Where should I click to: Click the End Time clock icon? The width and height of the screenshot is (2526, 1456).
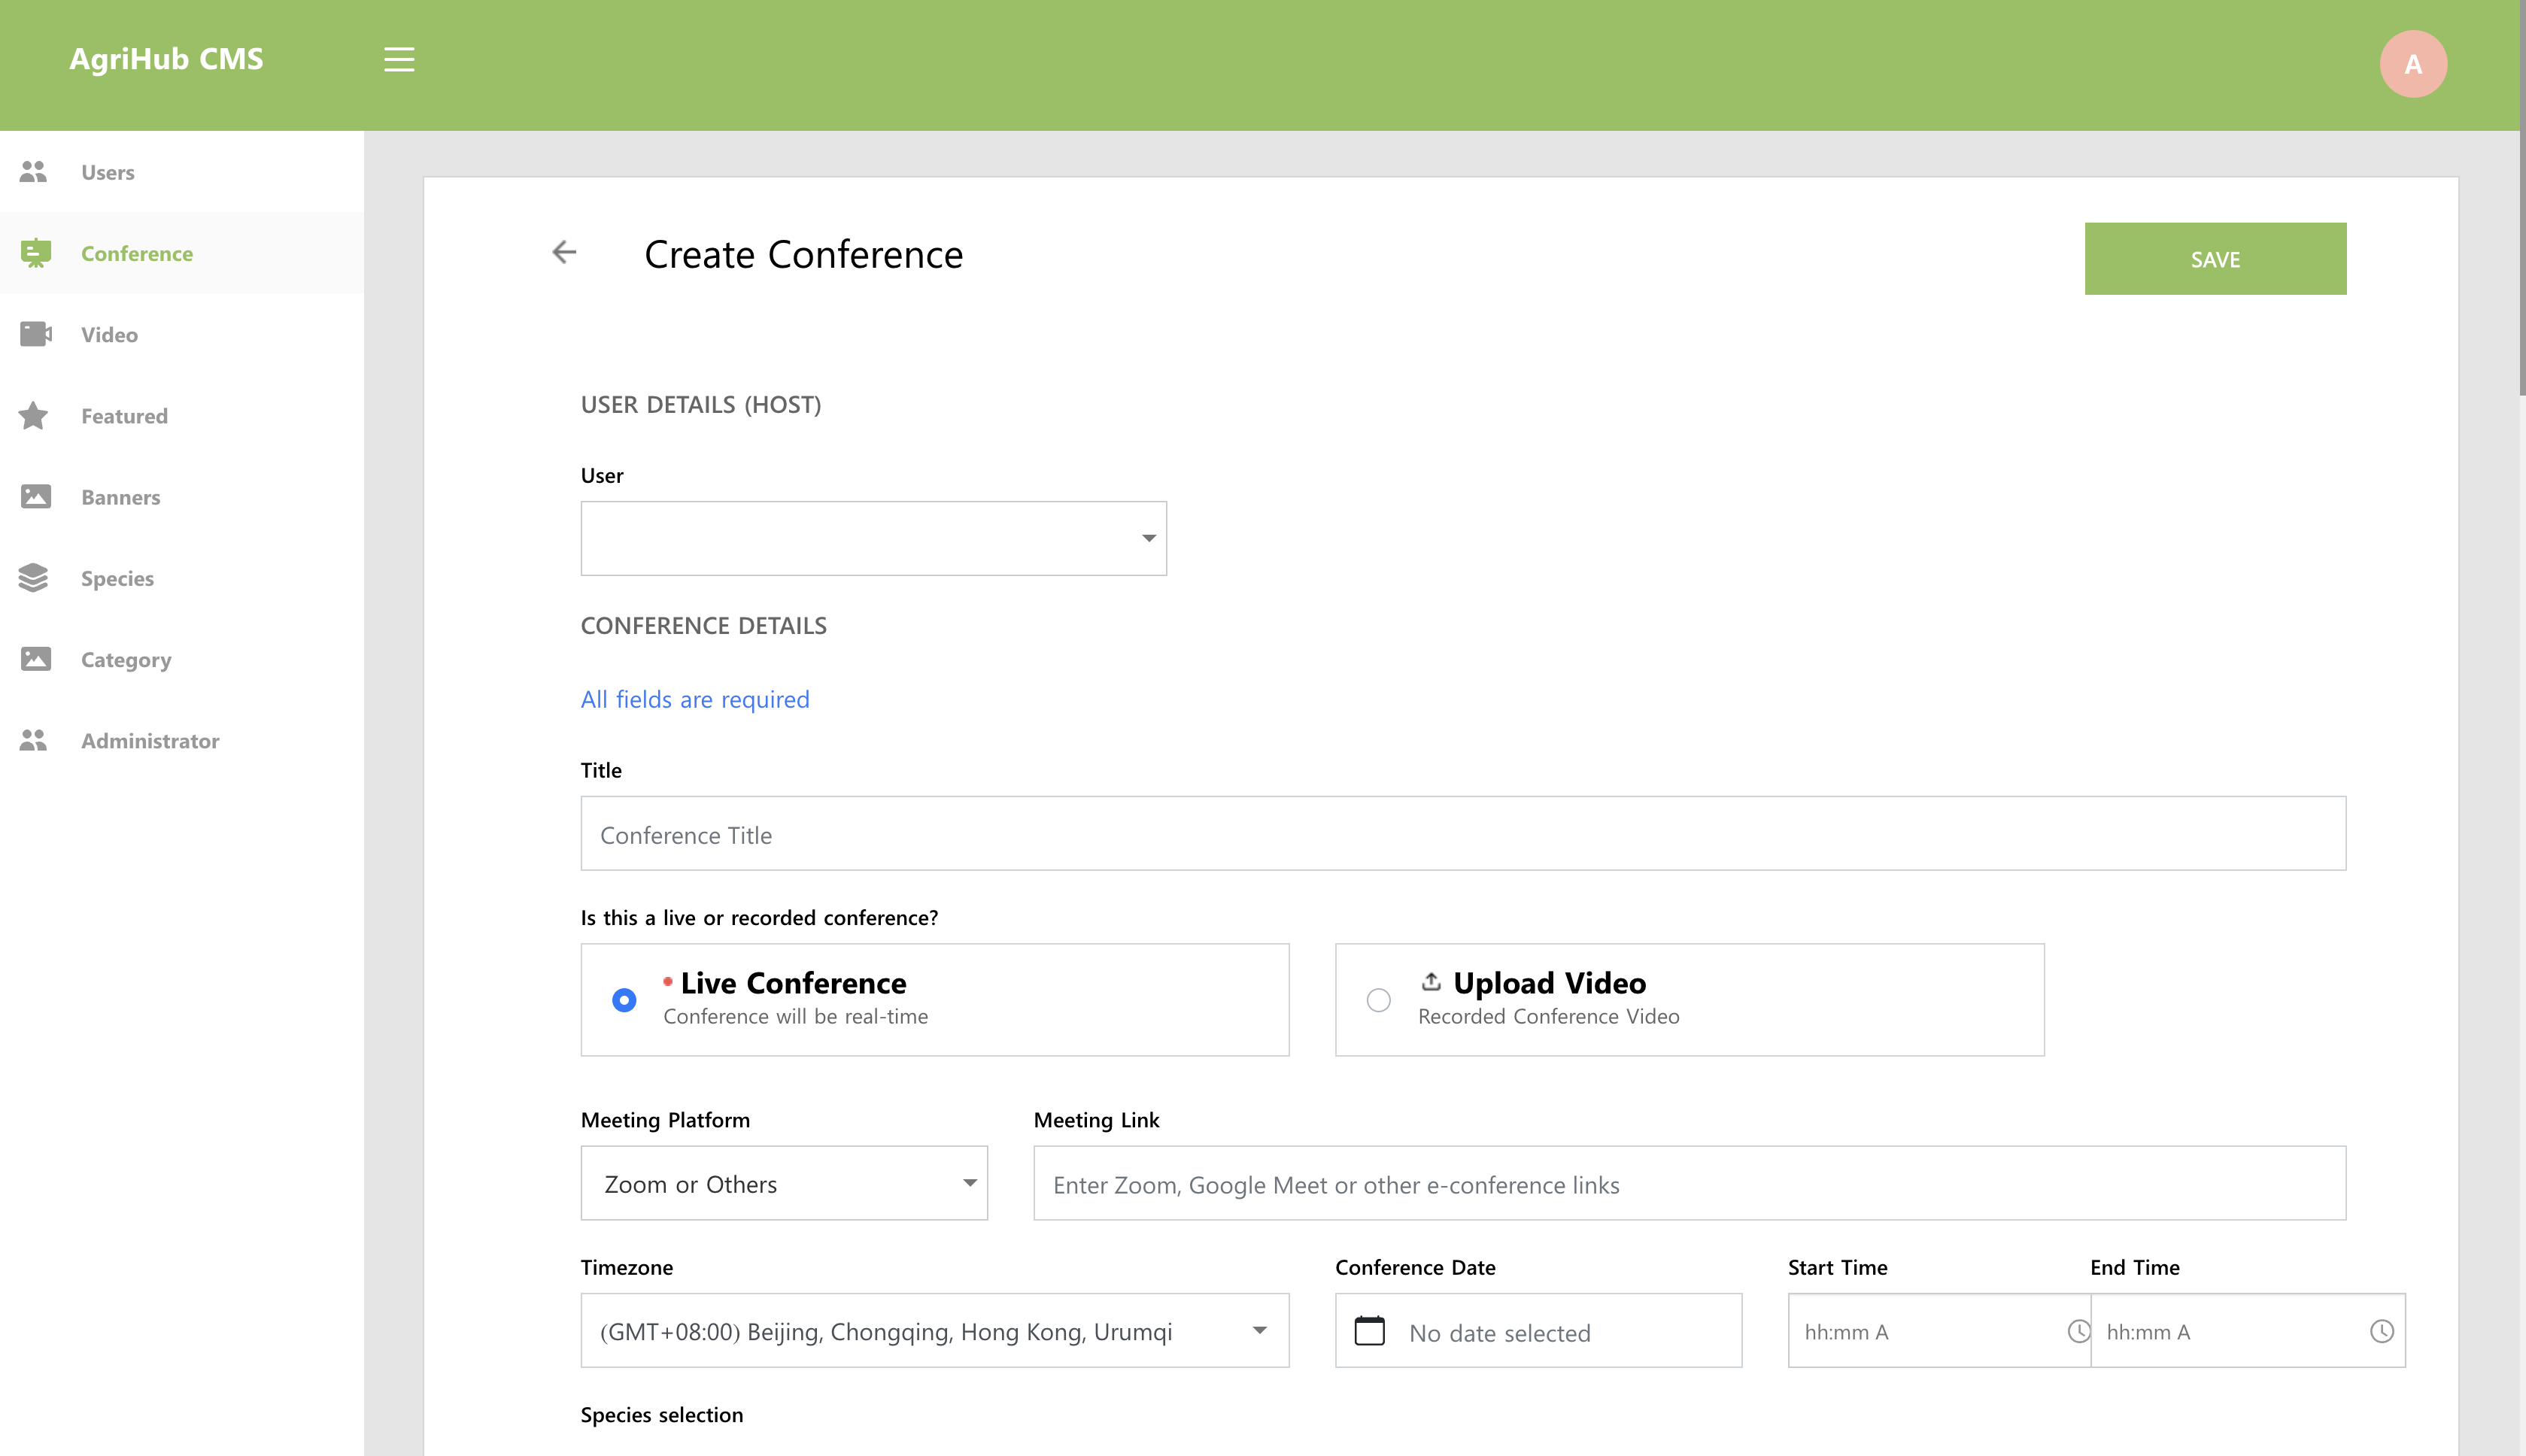click(x=2381, y=1331)
